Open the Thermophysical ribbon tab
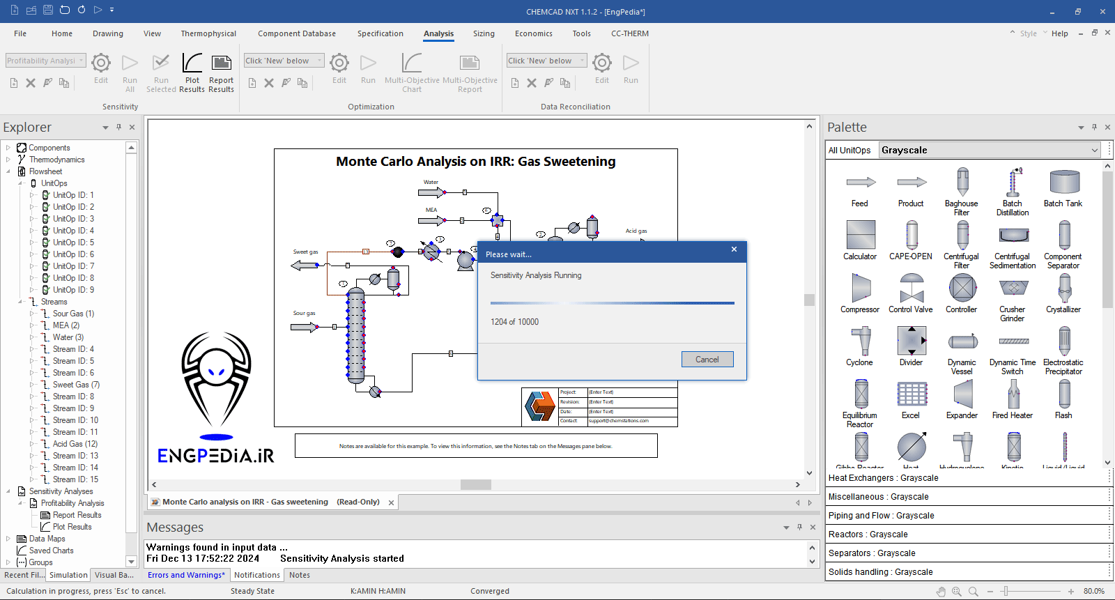Screen dimensions: 1115x600 (208, 33)
